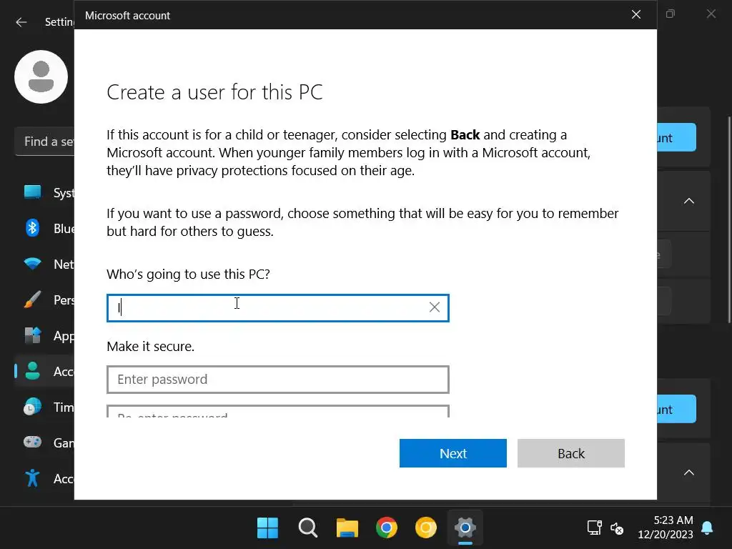Click Settings back arrow

click(x=21, y=22)
